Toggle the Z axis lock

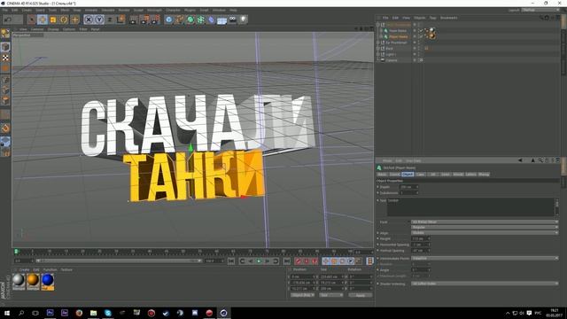click(110, 19)
